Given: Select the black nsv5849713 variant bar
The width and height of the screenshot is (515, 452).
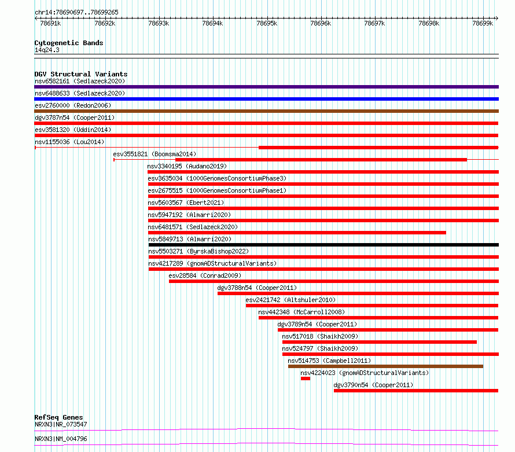Looking at the screenshot, I should click(323, 245).
